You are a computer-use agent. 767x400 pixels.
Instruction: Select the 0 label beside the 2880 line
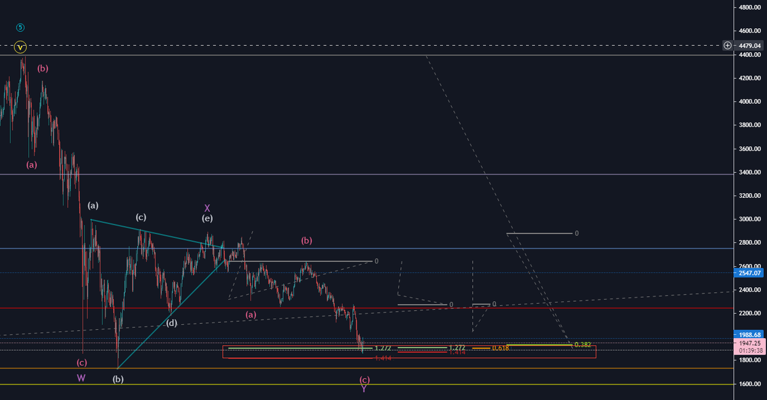(x=577, y=233)
